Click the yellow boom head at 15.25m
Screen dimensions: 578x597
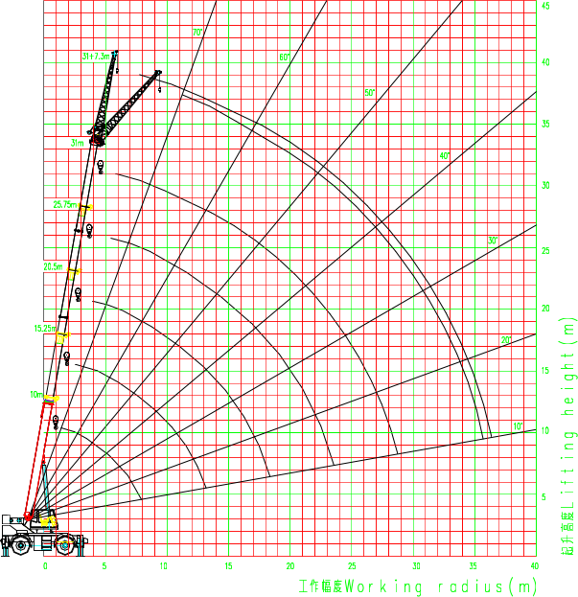pos(62,337)
